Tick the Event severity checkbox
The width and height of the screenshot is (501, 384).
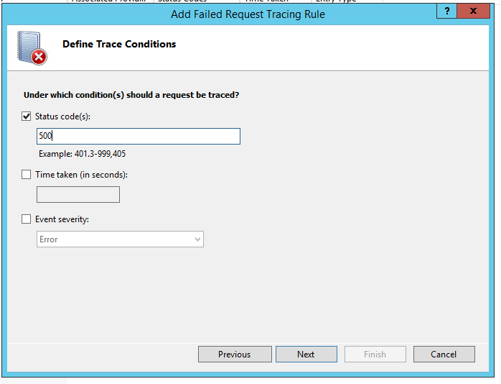pyautogui.click(x=27, y=219)
